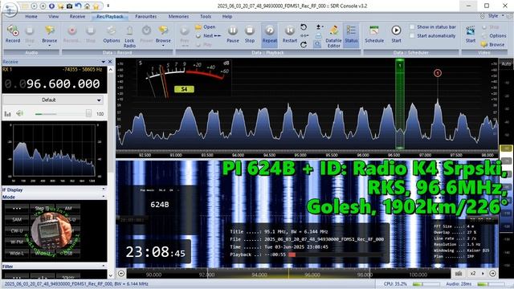514x289 pixels.
Task: Click the undo arrow in quick toolbar
Action: [x=78, y=6]
